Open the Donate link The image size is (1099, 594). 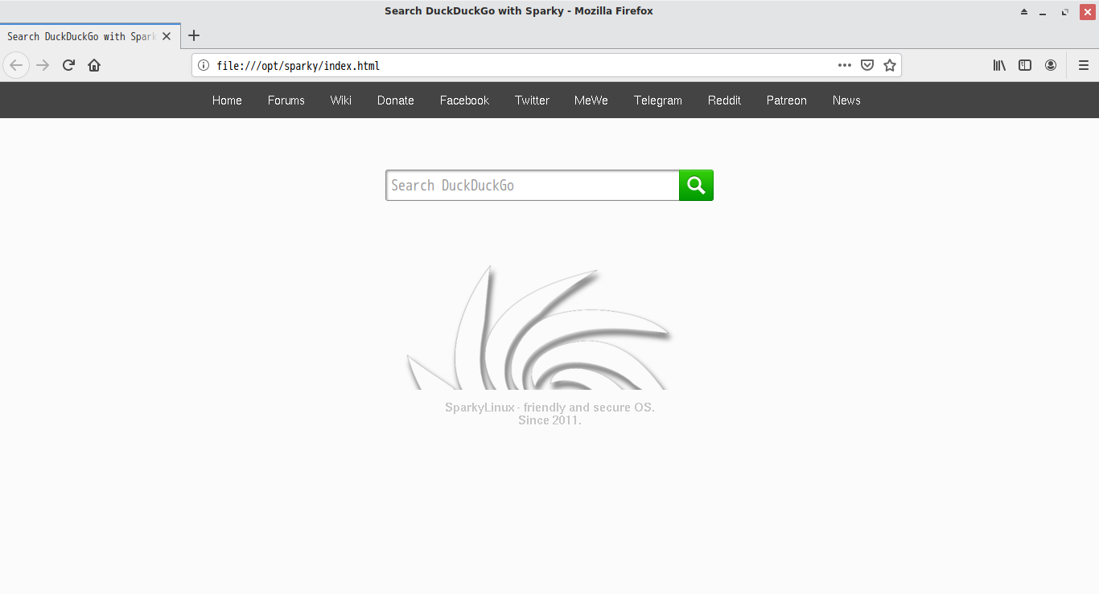[396, 100]
